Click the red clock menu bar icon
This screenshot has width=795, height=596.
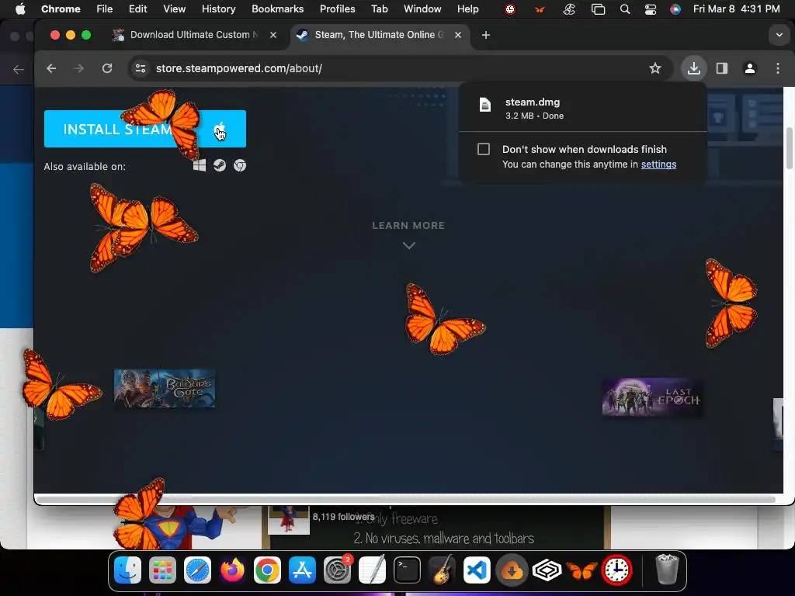510,9
